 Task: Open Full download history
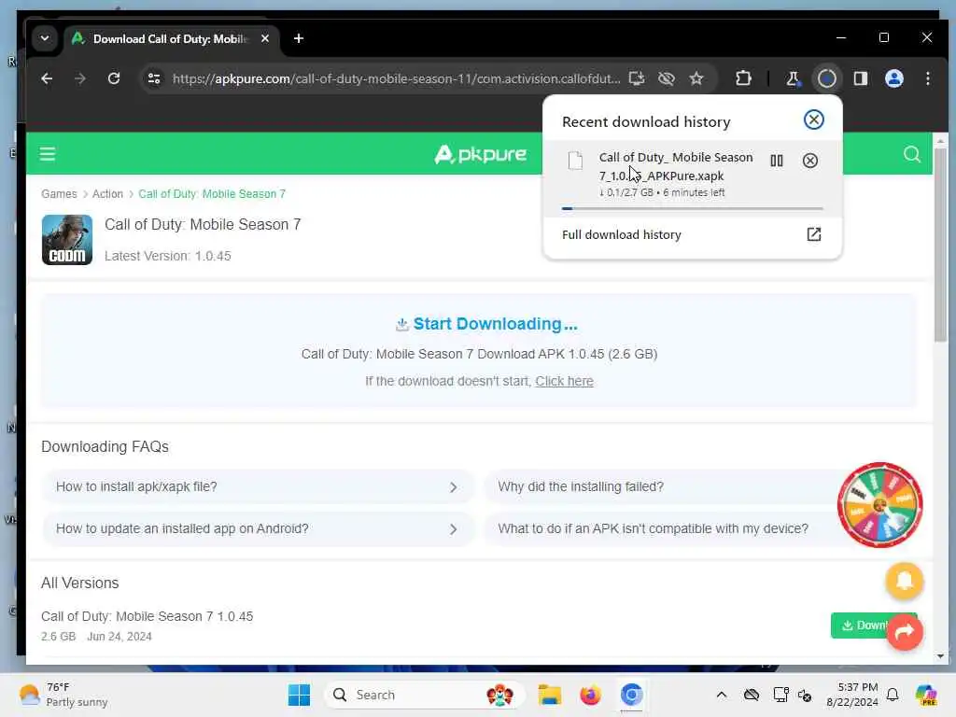(x=692, y=234)
